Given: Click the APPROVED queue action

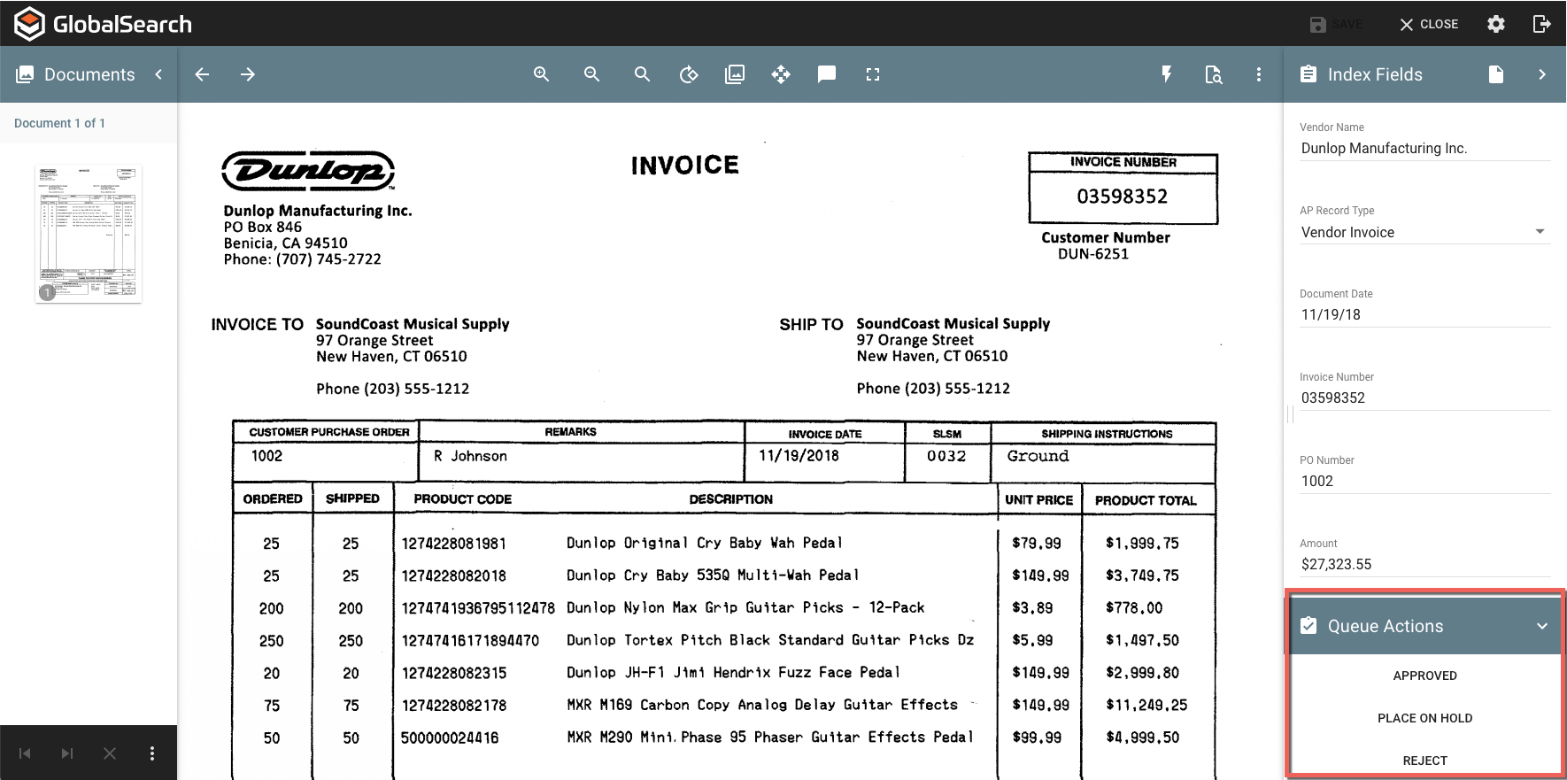Looking at the screenshot, I should pyautogui.click(x=1424, y=676).
